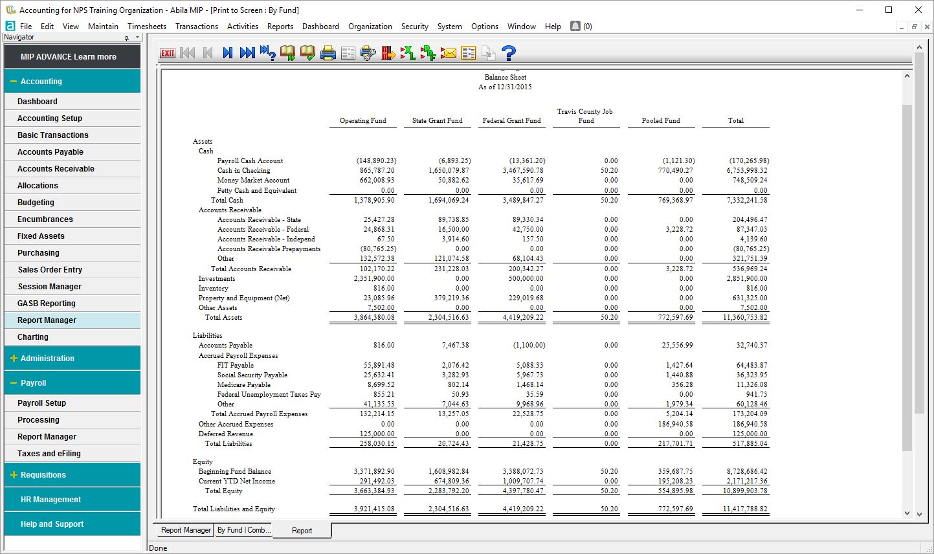Collapse the Payroll navigator section
The height and width of the screenshot is (554, 934).
[14, 383]
